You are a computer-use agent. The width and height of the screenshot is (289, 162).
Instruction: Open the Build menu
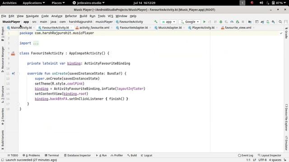click(83, 16)
